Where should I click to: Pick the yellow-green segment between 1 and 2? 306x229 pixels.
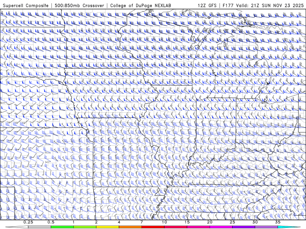tap(85, 227)
